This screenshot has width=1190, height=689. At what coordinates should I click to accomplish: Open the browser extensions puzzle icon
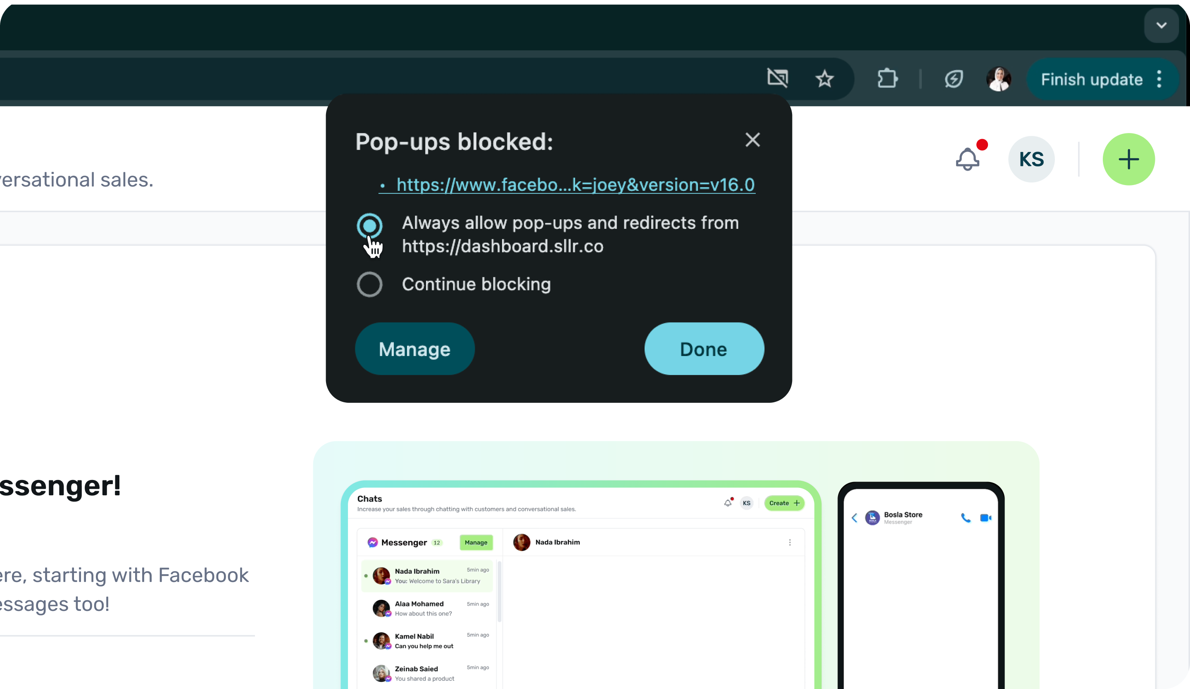click(x=887, y=78)
